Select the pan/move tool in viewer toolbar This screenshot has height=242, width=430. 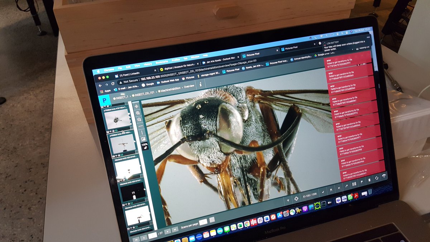[137, 106]
